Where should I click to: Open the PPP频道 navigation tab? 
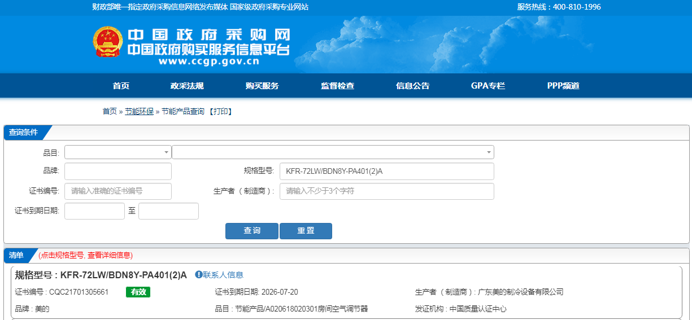[563, 86]
